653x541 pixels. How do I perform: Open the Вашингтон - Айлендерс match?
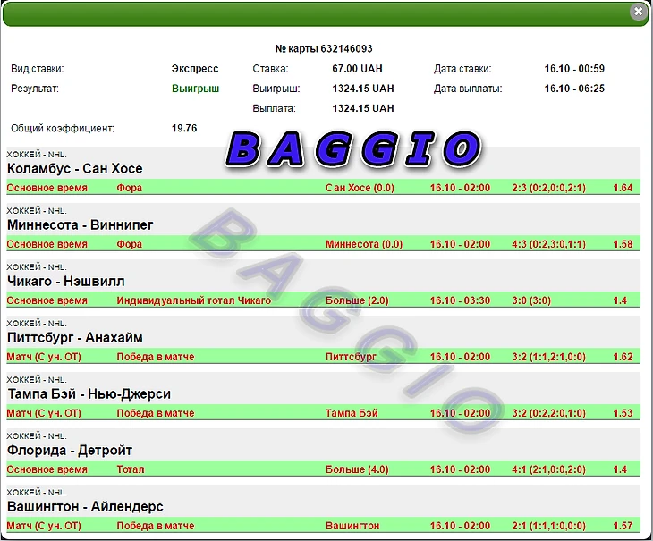85,506
